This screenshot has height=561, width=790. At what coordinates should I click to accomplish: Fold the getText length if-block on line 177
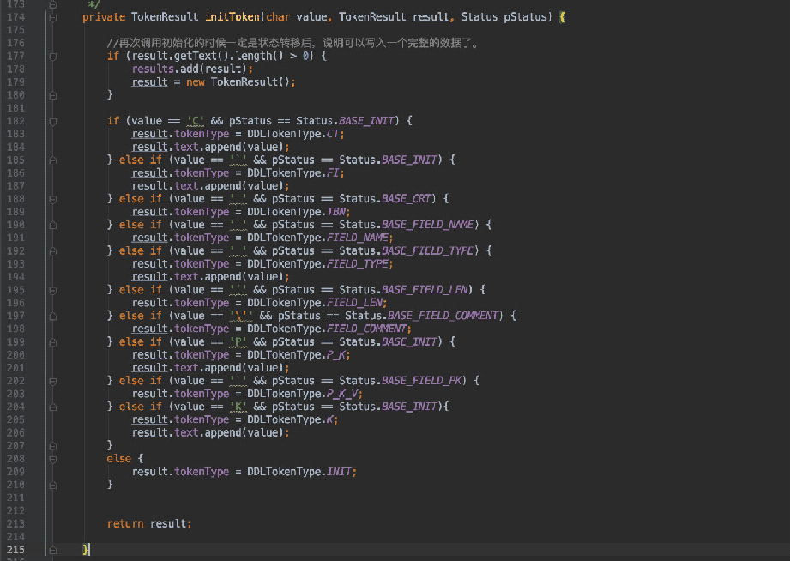pos(53,56)
